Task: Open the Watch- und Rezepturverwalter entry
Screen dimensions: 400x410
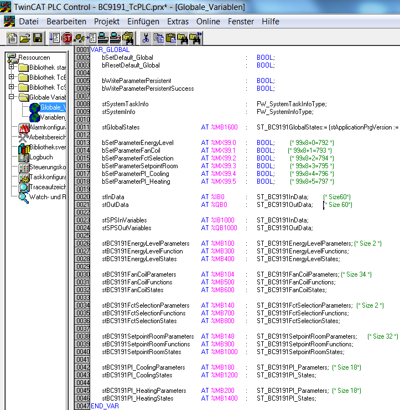Action: [47, 197]
